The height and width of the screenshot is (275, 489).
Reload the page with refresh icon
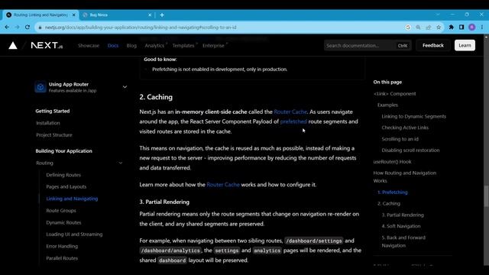(28, 27)
